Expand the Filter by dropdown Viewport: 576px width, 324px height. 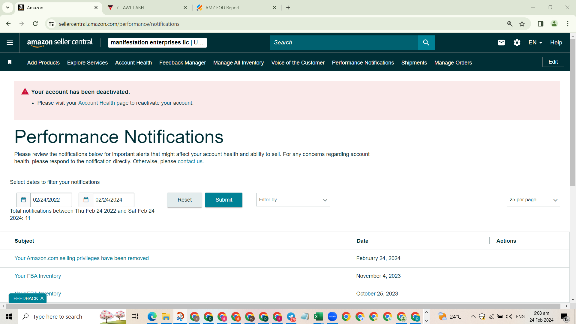click(x=293, y=200)
